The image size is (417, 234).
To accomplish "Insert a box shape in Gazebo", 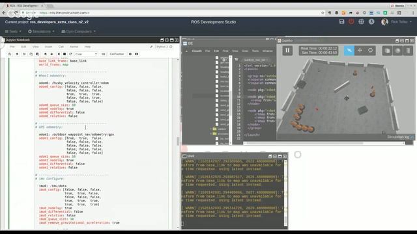I will 387,51.
